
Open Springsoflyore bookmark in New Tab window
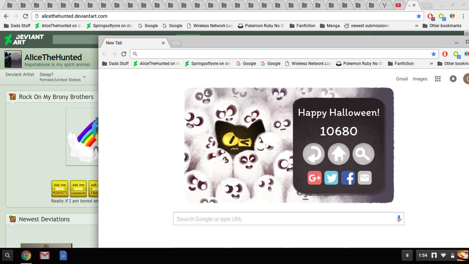[x=207, y=63]
